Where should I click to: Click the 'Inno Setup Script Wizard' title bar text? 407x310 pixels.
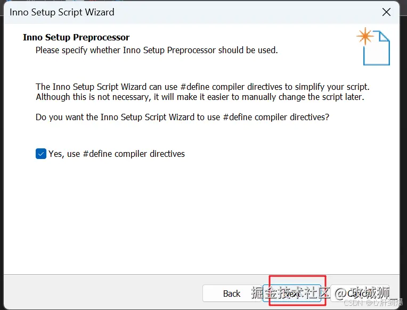click(x=62, y=12)
